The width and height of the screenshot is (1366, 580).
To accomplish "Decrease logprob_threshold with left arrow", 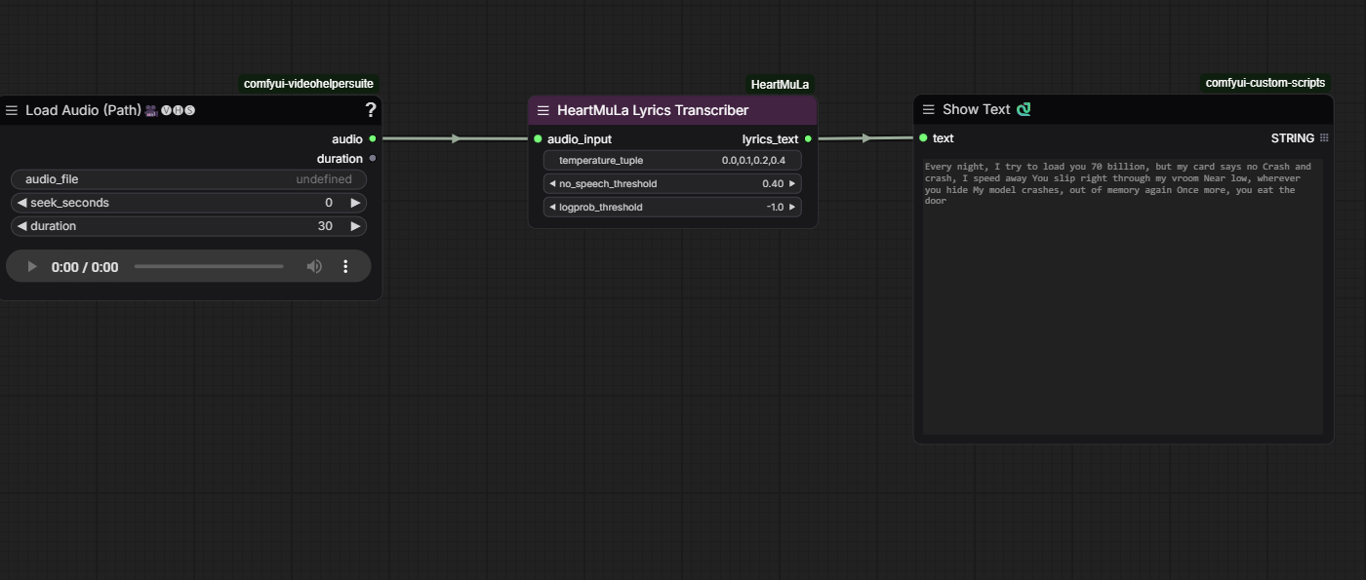I will (x=552, y=208).
